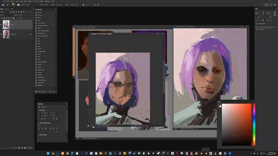The height and width of the screenshot is (156, 278).
Task: Filter layers by adjustment layers icon
Action: 13,12
